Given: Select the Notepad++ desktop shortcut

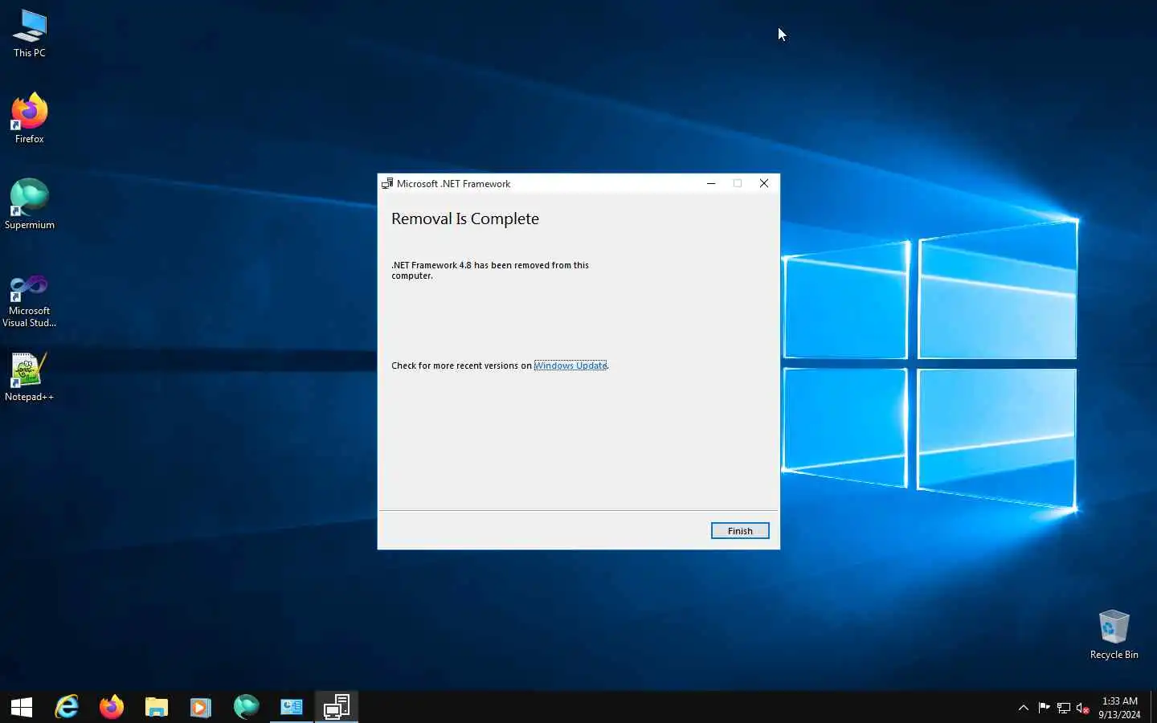Looking at the screenshot, I should tap(30, 377).
